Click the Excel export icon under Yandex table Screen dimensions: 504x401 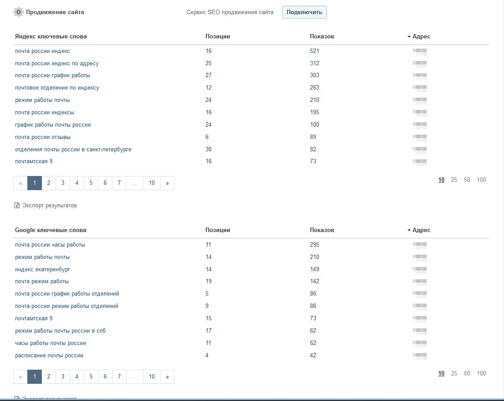point(17,206)
